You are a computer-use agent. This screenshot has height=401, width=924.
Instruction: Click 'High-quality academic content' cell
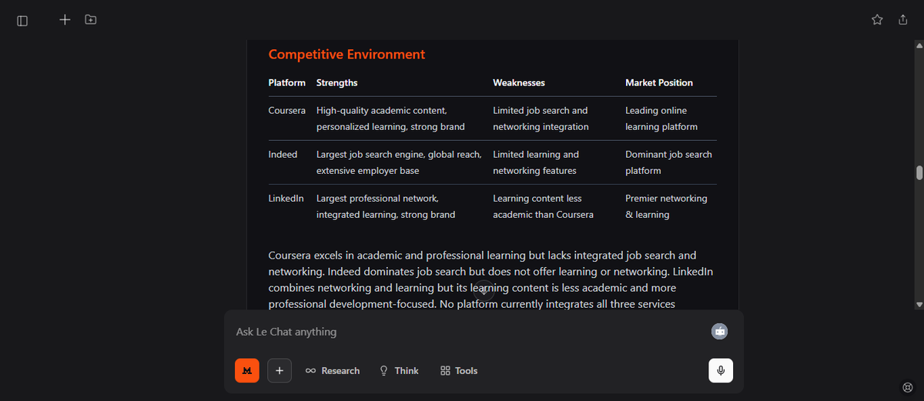(x=391, y=119)
